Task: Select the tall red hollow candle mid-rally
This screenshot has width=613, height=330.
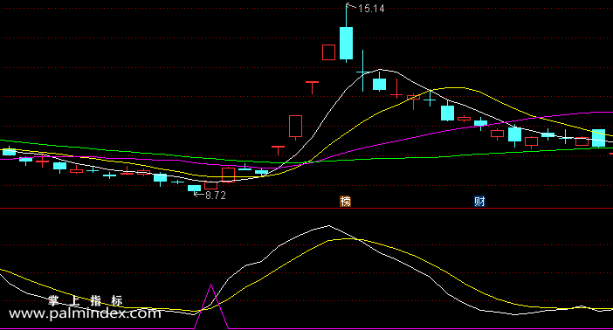Action: 295,127
